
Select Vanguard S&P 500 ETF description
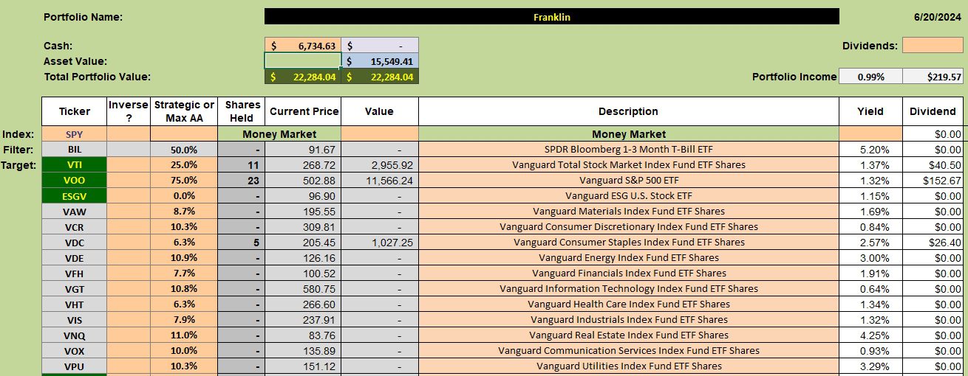tap(629, 181)
